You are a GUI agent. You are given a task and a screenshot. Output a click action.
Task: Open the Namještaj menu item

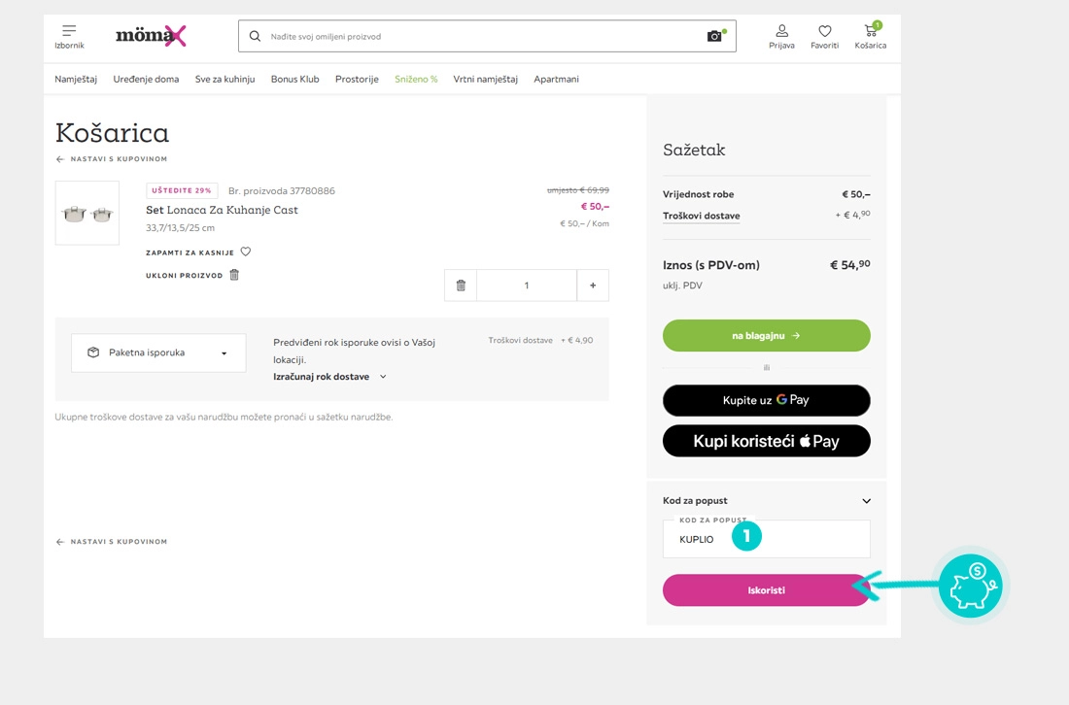[76, 80]
